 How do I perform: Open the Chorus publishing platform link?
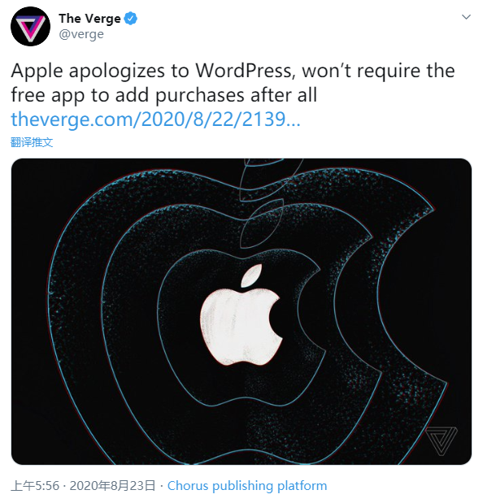pos(247,486)
